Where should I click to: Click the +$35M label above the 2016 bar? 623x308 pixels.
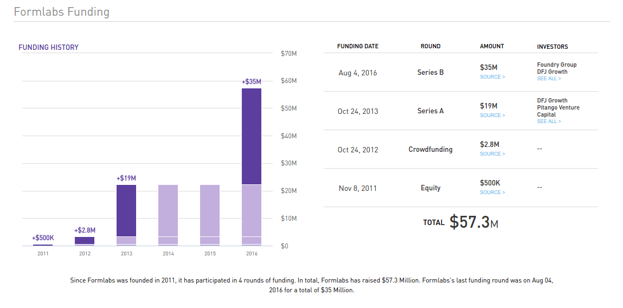click(x=252, y=82)
